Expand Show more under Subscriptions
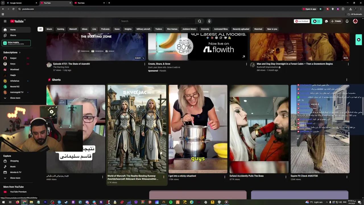This screenshot has width=364, height=205. coord(15,98)
